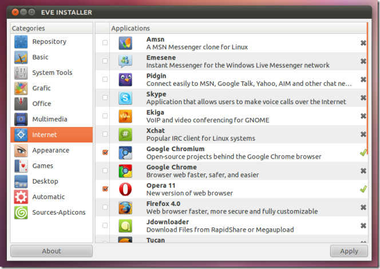
Task: Click the Emesene application icon
Action: coord(125,61)
